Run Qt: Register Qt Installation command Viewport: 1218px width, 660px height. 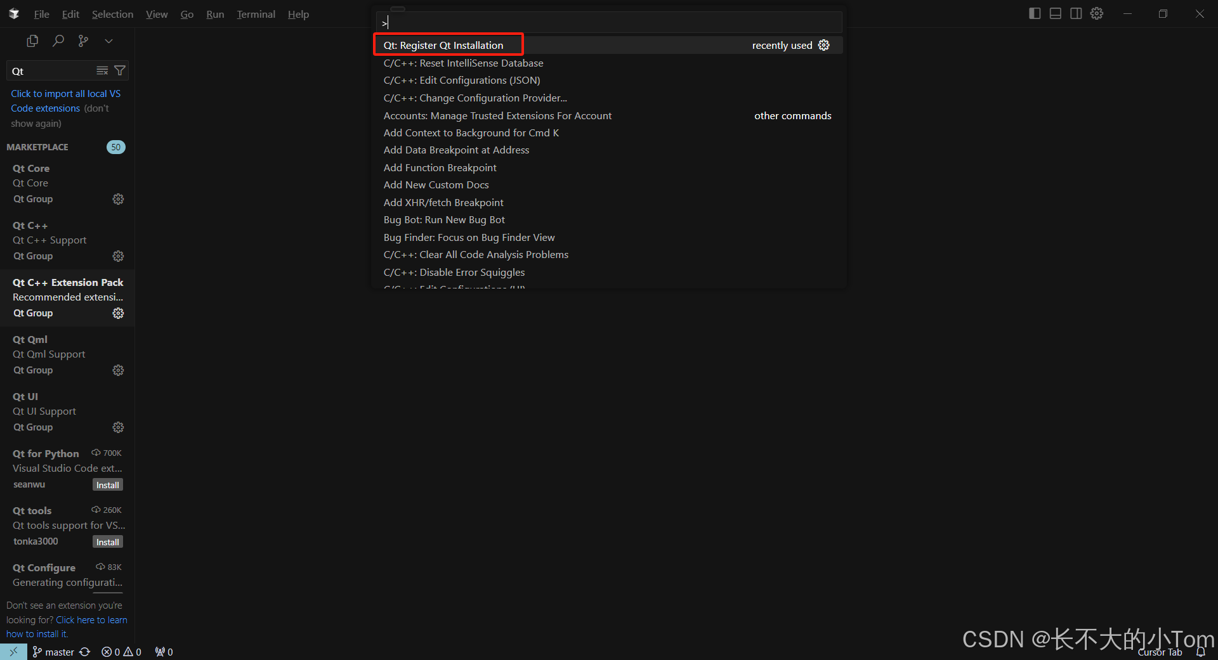[x=608, y=45]
